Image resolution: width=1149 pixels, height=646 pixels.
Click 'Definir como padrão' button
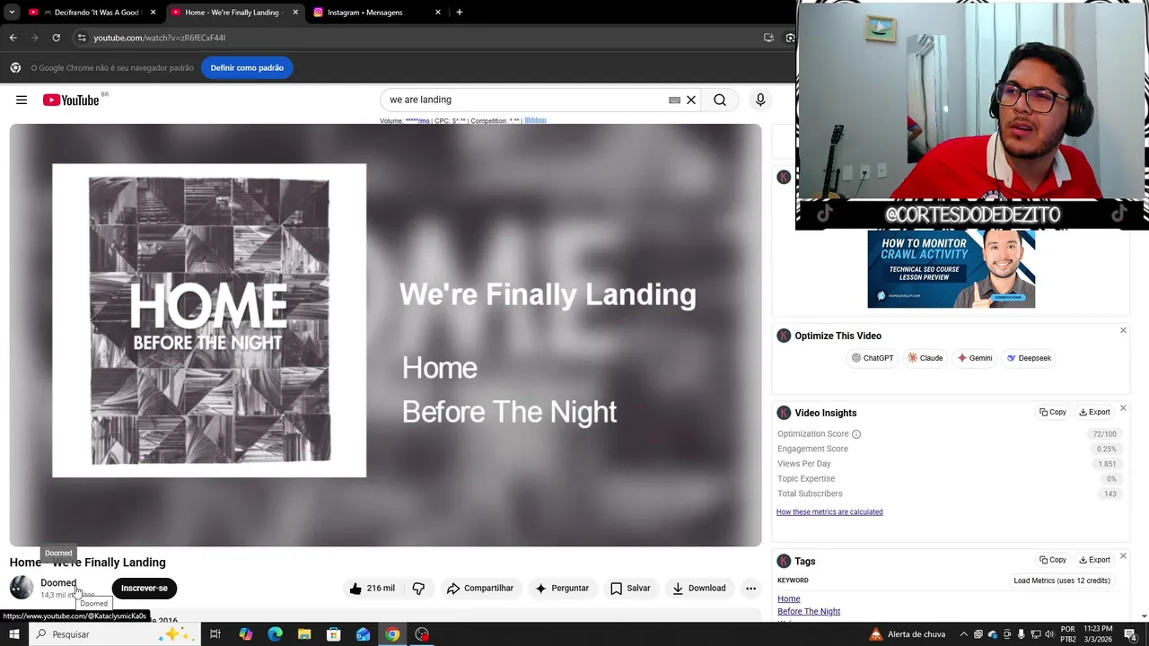pos(247,67)
